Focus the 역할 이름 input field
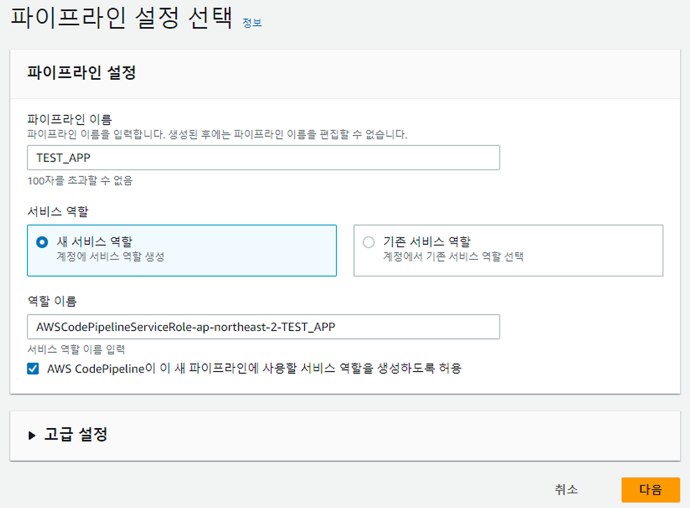Screen dimensions: 690x508 [x=264, y=327]
